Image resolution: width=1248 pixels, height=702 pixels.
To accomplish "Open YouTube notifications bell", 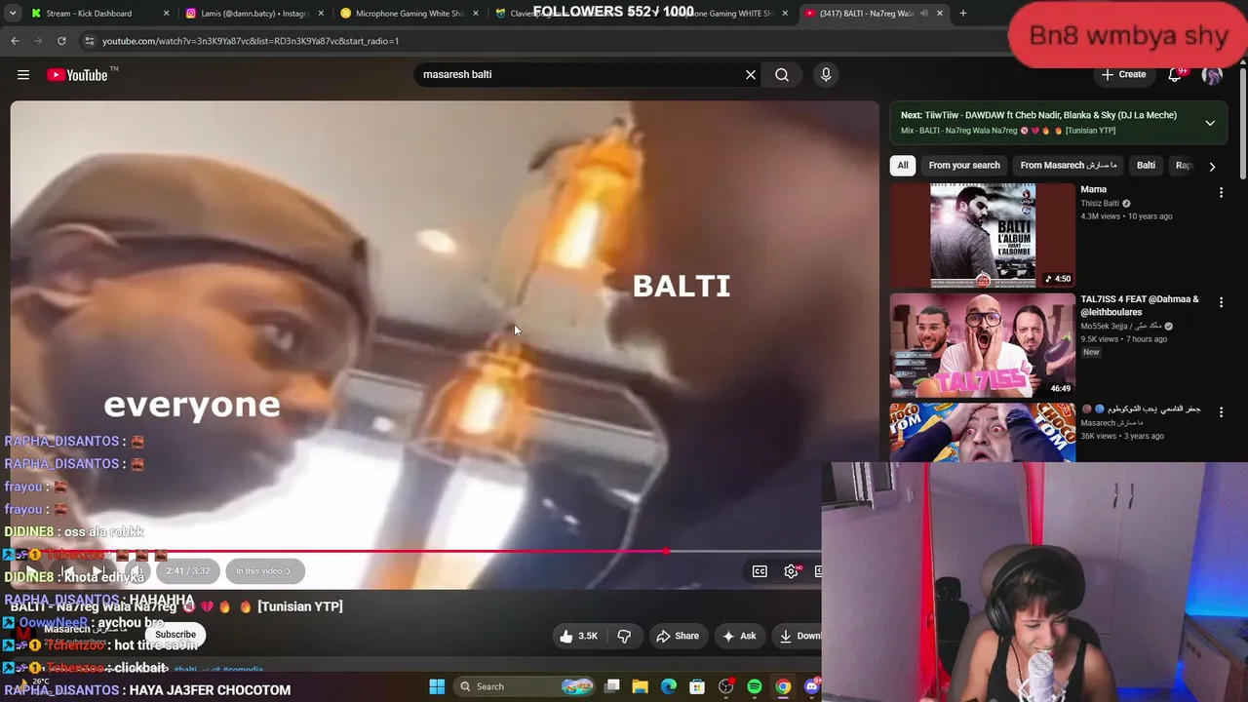I will [1175, 75].
